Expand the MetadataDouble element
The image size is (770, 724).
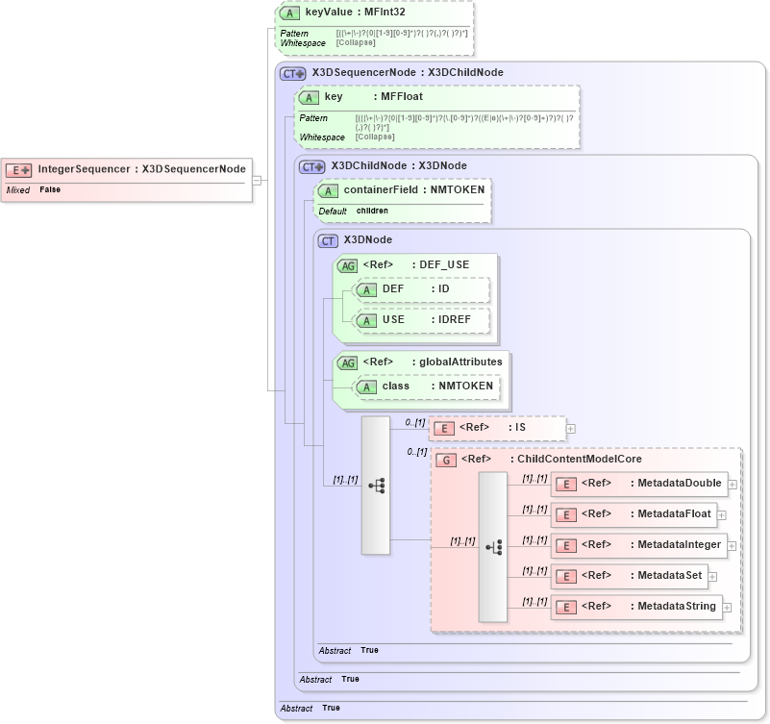pos(733,485)
